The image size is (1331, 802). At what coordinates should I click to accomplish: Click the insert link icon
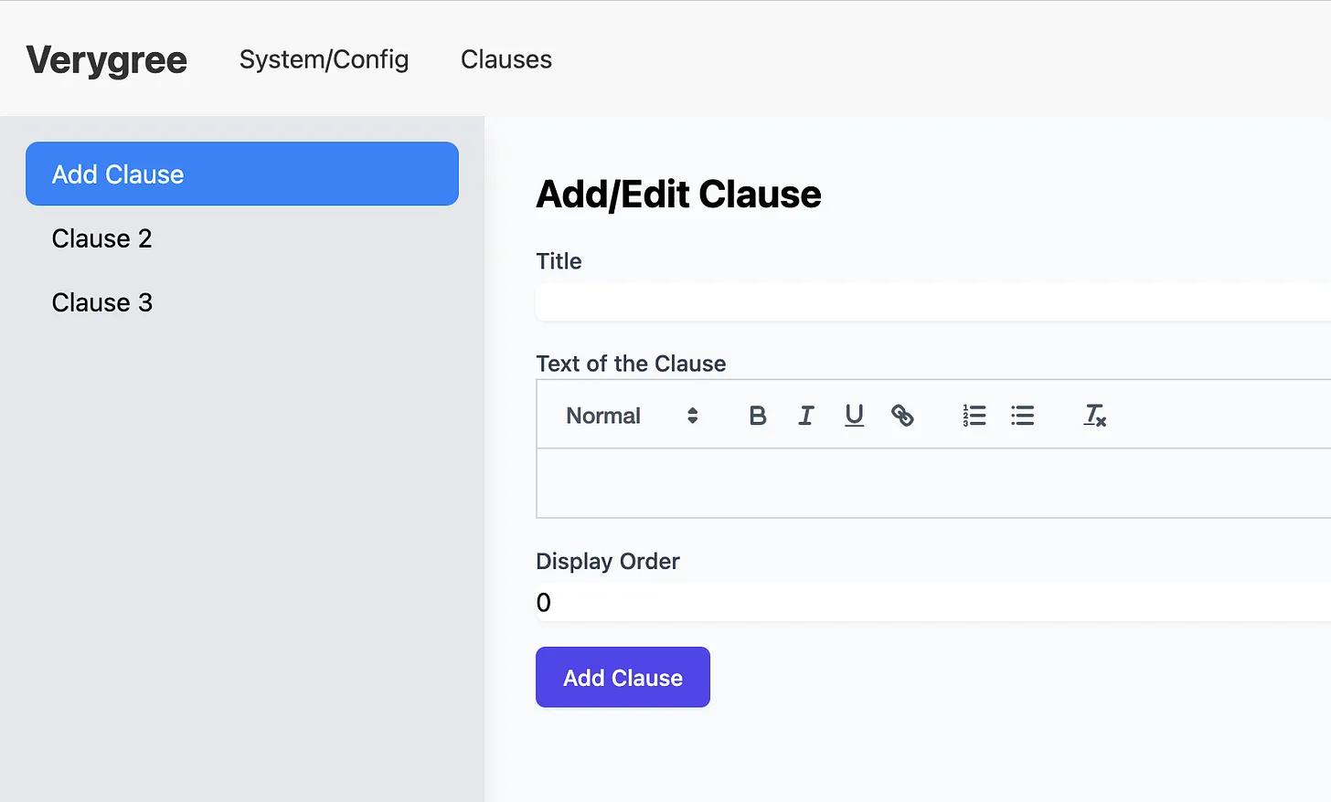coord(902,416)
